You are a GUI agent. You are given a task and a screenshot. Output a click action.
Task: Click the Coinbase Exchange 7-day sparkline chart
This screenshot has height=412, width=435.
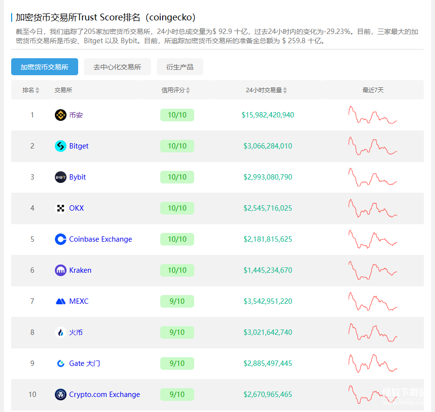tap(372, 239)
